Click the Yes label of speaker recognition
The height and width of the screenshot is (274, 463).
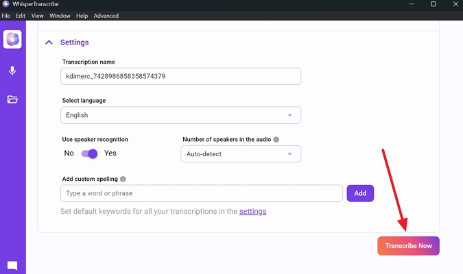(x=110, y=153)
